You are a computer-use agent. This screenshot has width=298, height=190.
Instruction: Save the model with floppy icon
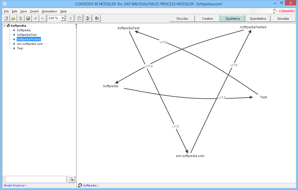point(28,18)
